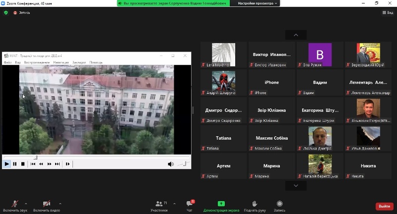
Task: Select the iPhone participant tile
Action: (x=271, y=83)
